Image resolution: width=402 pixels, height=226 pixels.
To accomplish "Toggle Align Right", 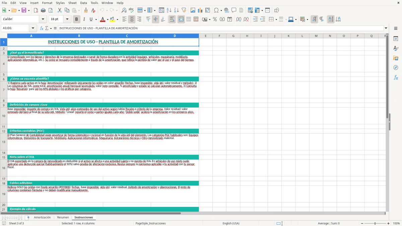I will point(139,19).
